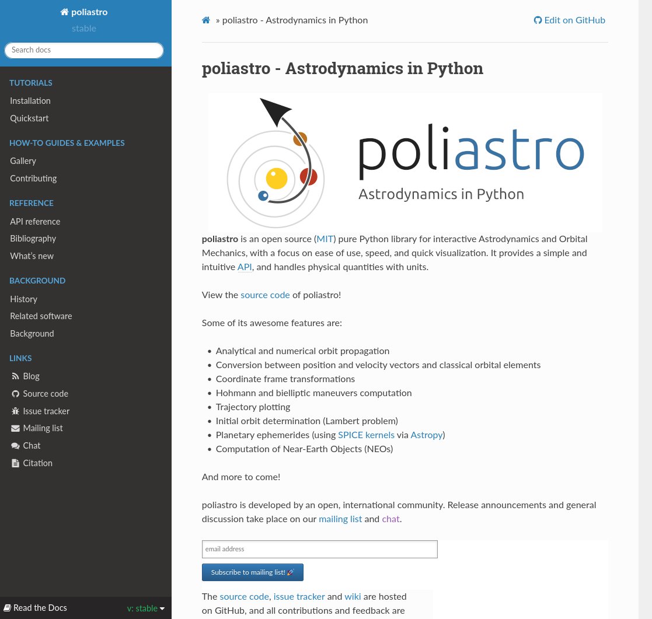Click the Search docs field
The height and width of the screenshot is (619, 652).
pyautogui.click(x=84, y=50)
